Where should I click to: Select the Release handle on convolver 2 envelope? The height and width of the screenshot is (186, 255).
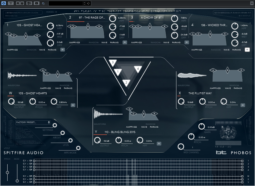[99, 26]
